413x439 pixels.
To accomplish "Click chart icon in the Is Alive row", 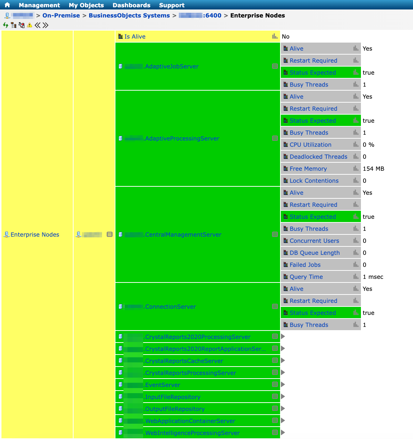I will click(275, 36).
